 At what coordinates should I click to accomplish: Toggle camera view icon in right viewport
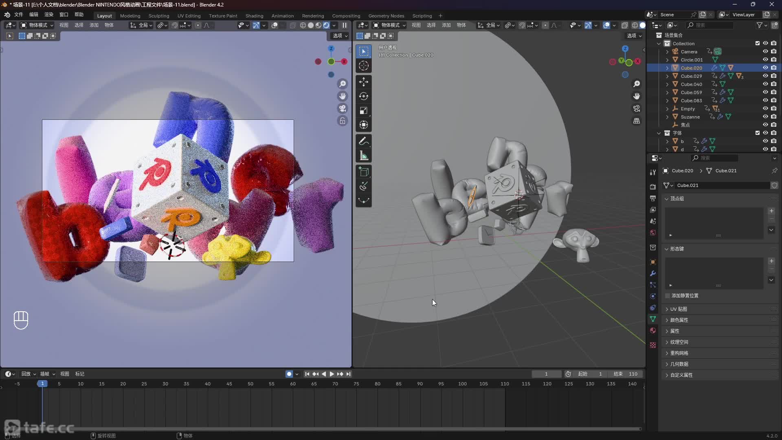click(x=636, y=108)
